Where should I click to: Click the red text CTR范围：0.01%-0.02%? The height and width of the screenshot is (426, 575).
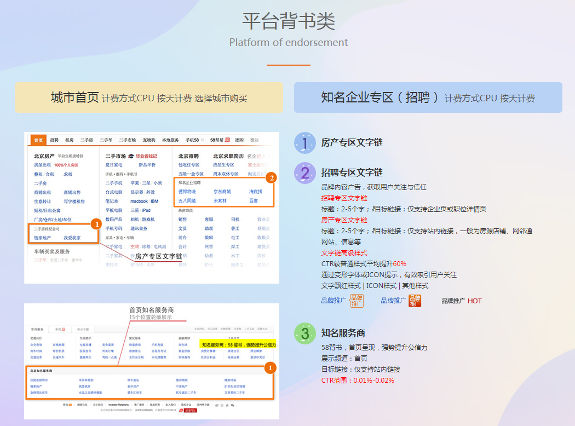pos(358,381)
